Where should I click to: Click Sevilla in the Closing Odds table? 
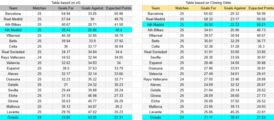tap(155, 57)
